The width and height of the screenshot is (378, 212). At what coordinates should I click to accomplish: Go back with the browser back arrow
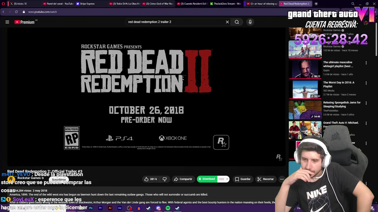pyautogui.click(x=3, y=12)
